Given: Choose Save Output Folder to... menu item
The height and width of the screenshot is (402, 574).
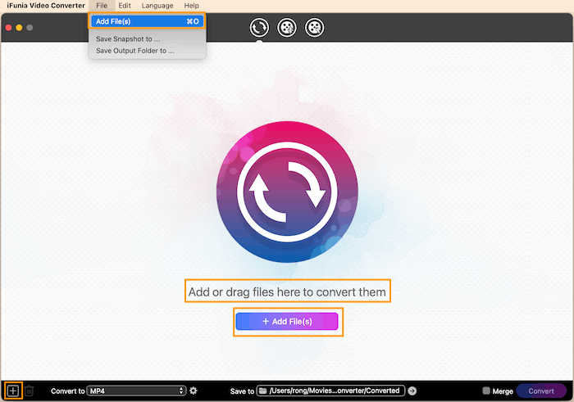Looking at the screenshot, I should point(134,50).
